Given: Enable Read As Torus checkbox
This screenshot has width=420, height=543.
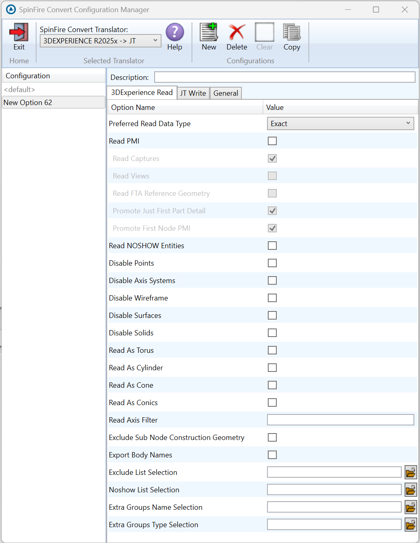Looking at the screenshot, I should pyautogui.click(x=272, y=350).
